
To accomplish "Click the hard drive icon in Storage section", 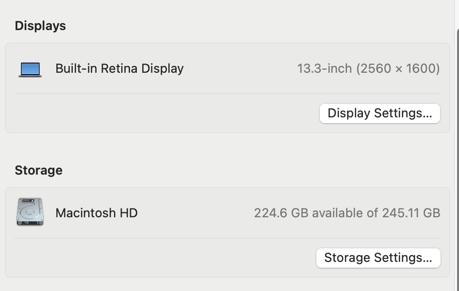I will (x=30, y=212).
